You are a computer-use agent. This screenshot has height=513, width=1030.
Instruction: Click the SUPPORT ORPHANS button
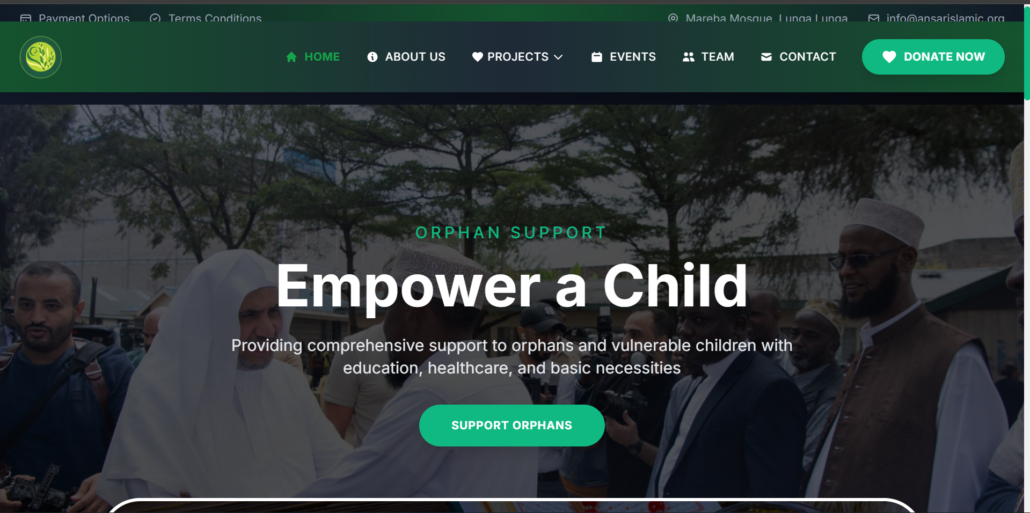pyautogui.click(x=512, y=426)
